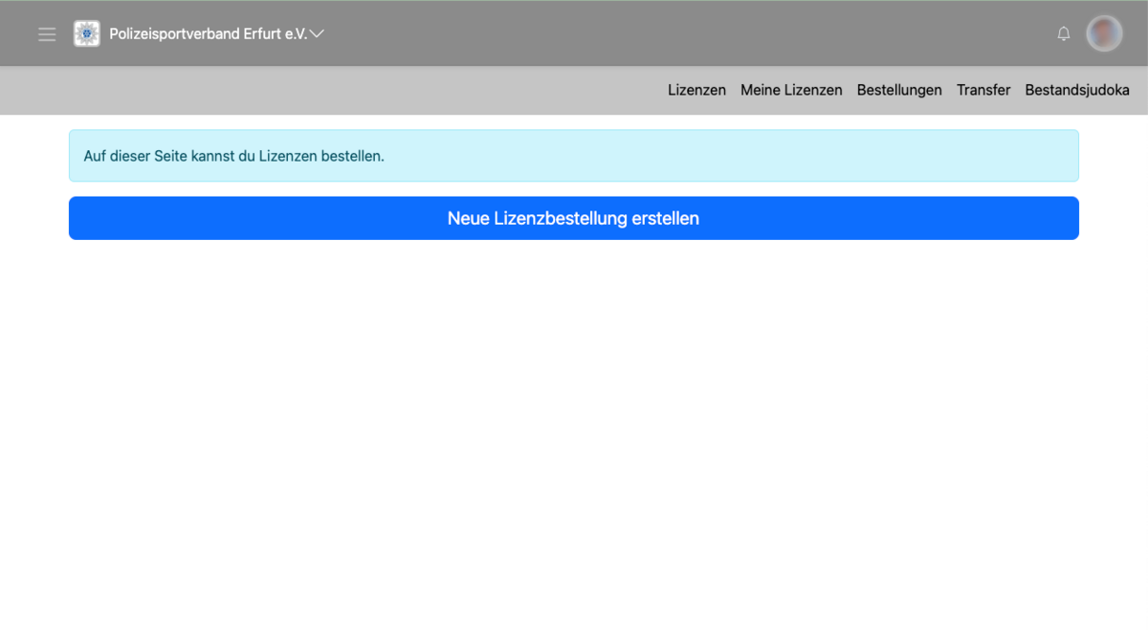Click the text 'Auf dieser Seite kannst du'

pos(169,156)
